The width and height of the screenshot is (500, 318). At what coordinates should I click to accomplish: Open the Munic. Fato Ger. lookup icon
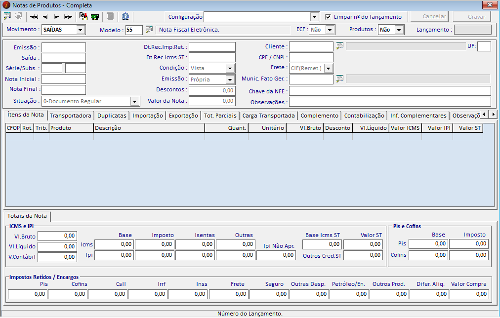click(339, 79)
